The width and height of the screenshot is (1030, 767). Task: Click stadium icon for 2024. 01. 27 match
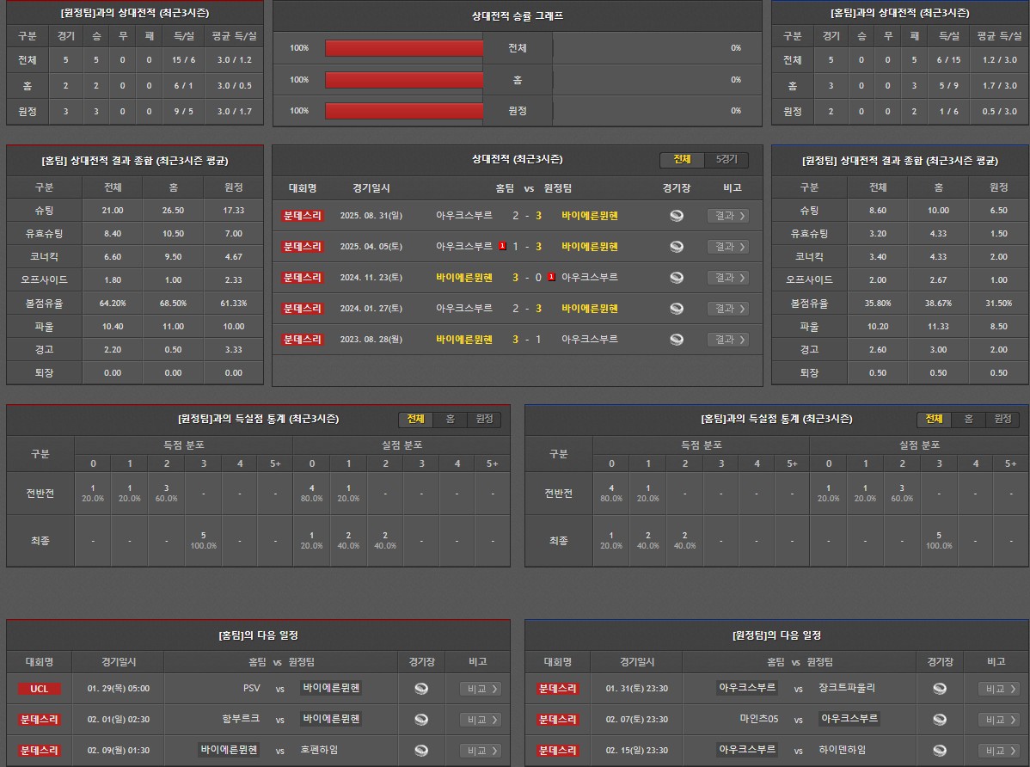[x=677, y=309]
